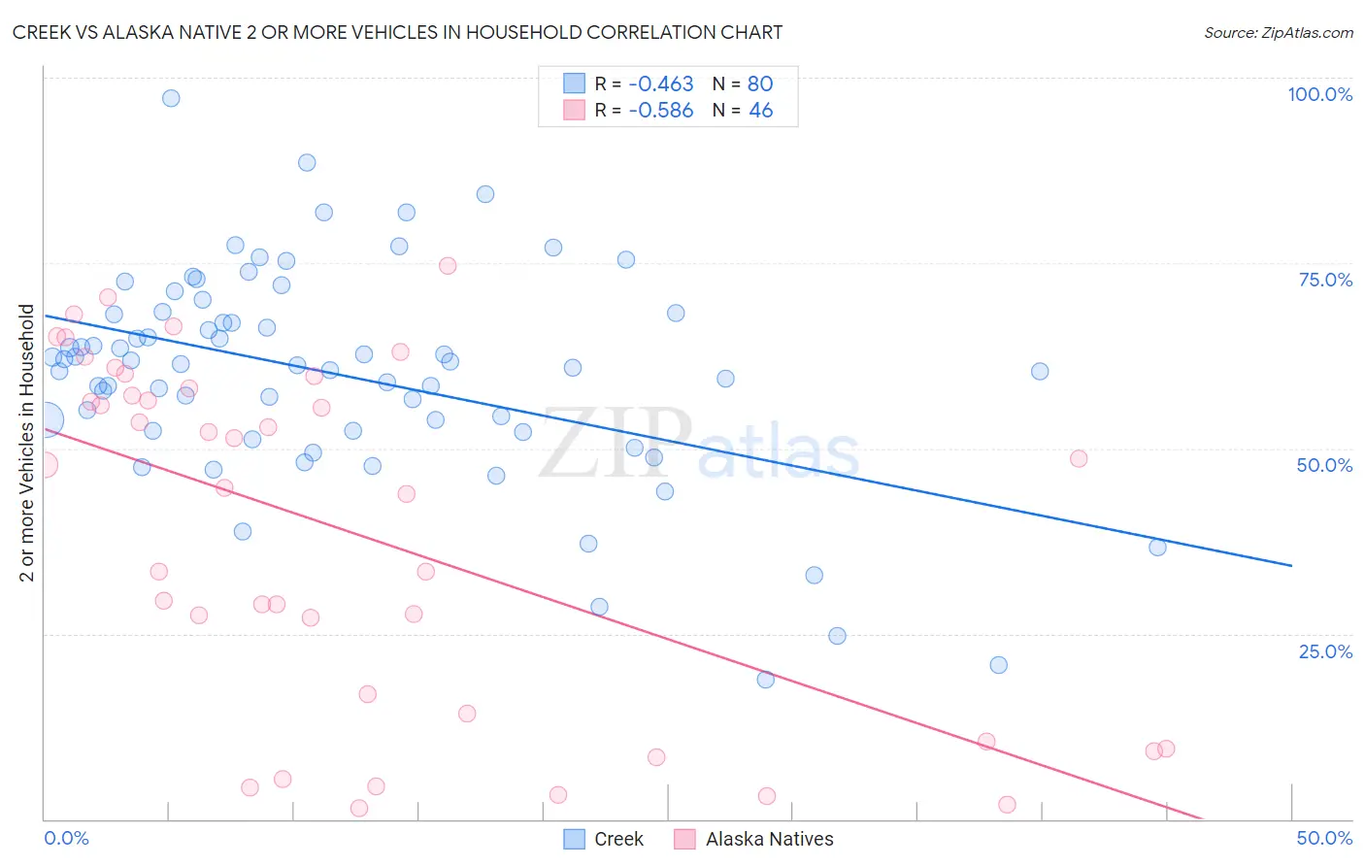The width and height of the screenshot is (1365, 866).
Task: Click the Alaska Natives legend color swatch at bottom
Action: click(685, 839)
